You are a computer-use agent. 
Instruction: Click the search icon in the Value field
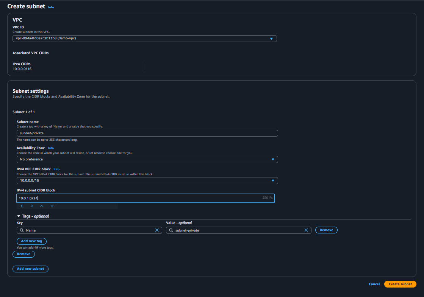(x=171, y=230)
